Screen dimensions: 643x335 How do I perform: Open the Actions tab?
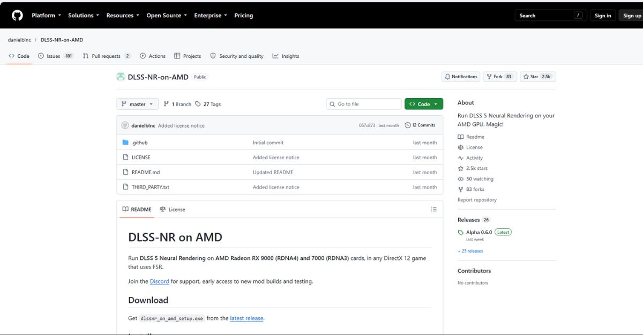point(153,56)
